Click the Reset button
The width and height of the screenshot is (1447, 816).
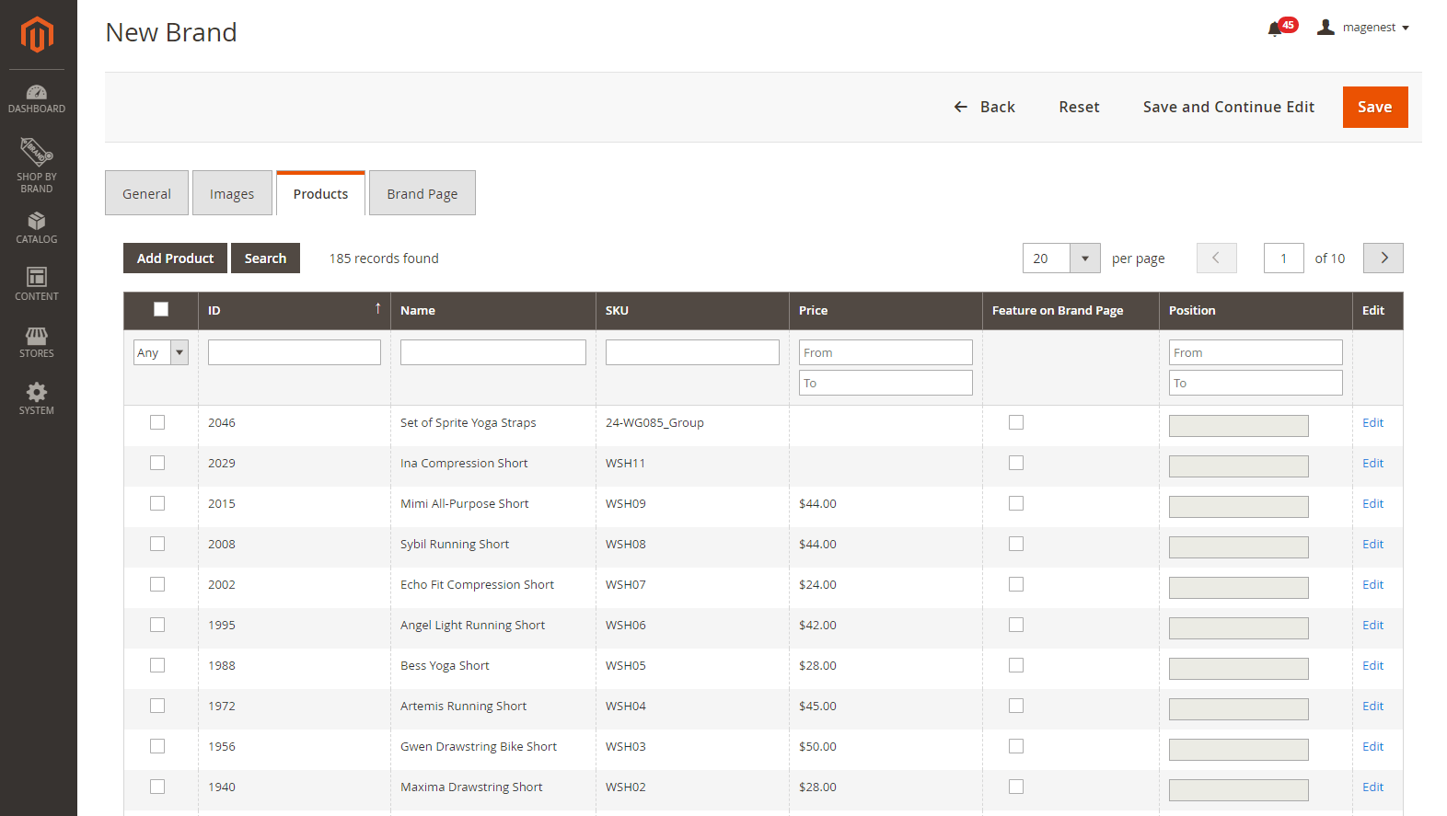tap(1079, 107)
